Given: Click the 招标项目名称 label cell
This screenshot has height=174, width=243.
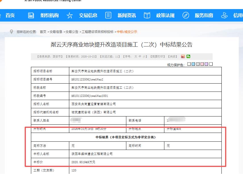Looking at the screenshot, I should (x=50, y=71).
